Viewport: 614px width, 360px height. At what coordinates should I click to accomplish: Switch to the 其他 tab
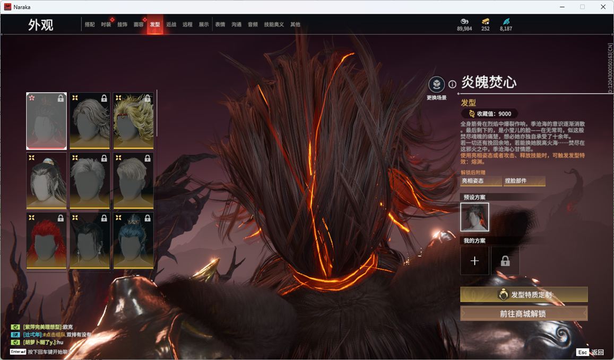click(x=295, y=24)
